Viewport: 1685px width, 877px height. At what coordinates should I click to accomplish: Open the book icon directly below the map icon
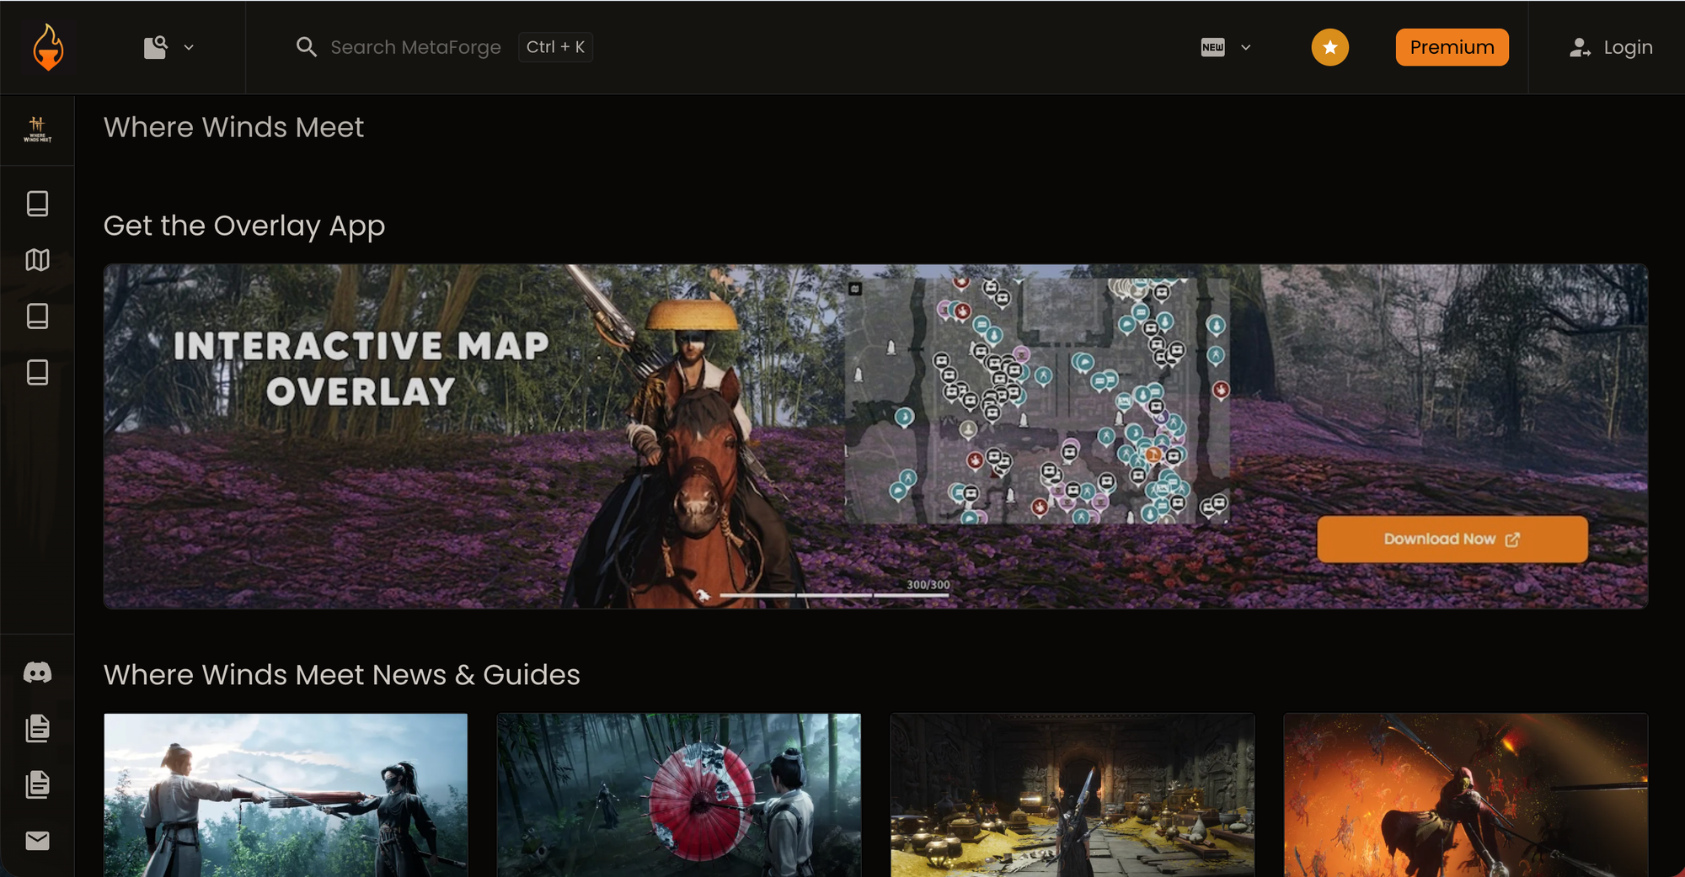click(x=37, y=316)
